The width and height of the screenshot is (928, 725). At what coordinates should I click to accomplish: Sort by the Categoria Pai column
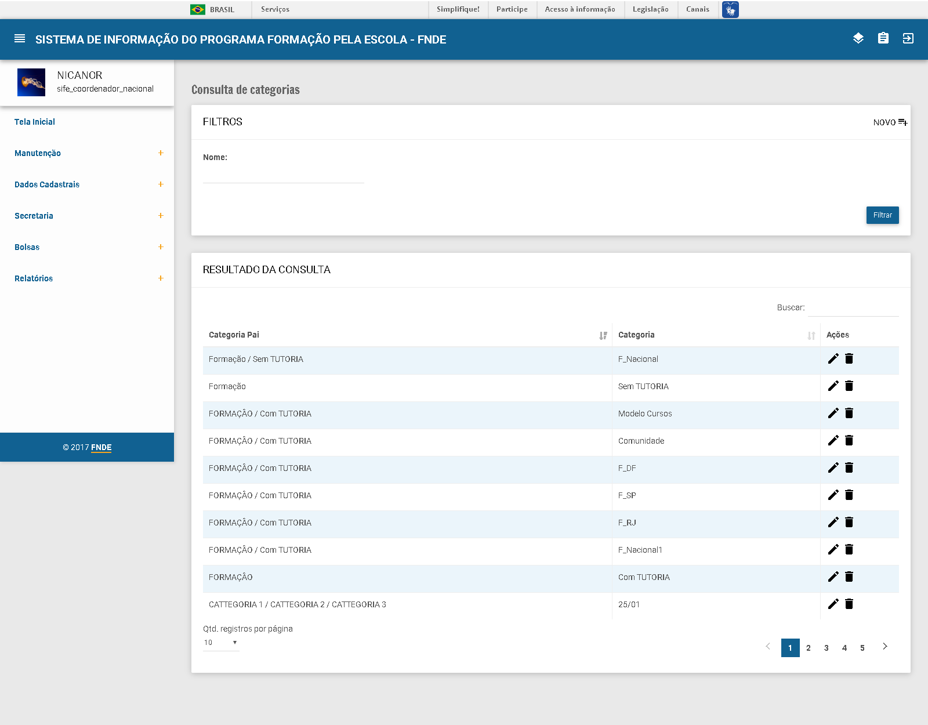(x=603, y=335)
